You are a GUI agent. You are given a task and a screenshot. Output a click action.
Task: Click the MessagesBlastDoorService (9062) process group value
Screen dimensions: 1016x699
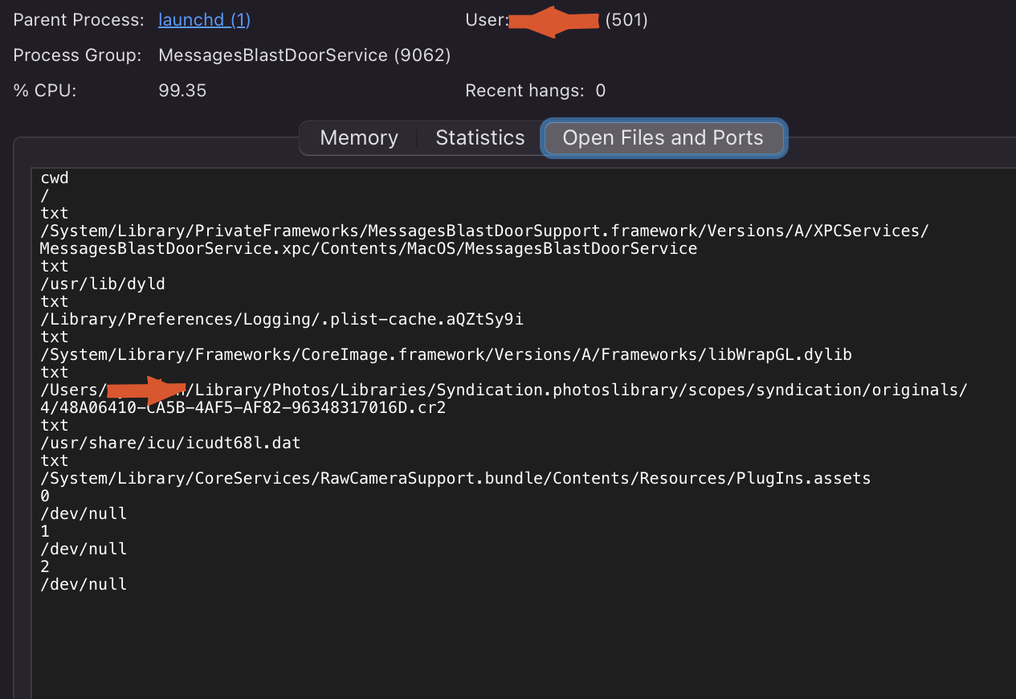(x=304, y=55)
